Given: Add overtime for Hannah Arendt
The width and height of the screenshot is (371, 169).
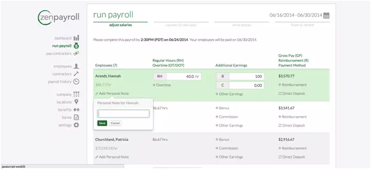Looking at the screenshot, I should coord(162,85).
